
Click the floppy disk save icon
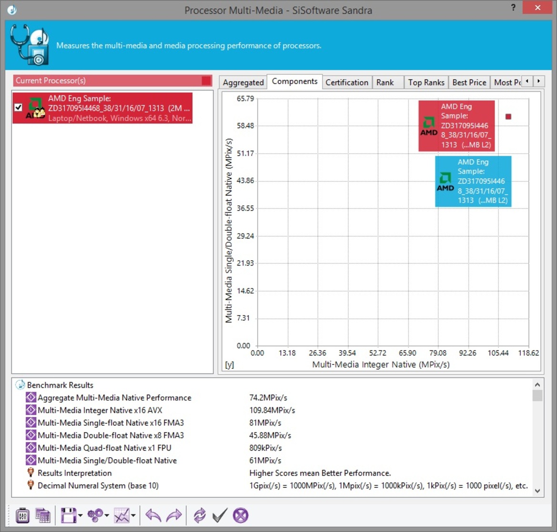[68, 515]
